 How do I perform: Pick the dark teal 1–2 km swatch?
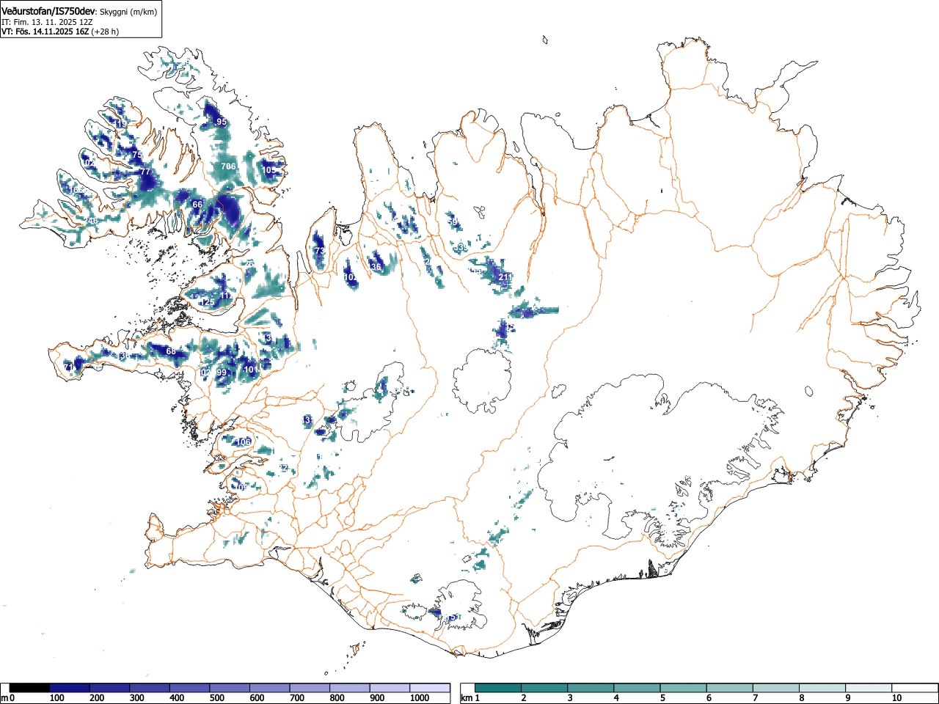point(498,688)
